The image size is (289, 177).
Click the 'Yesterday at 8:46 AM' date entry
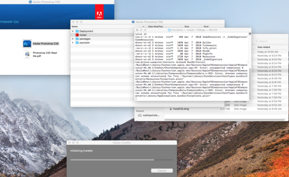[x=269, y=109]
